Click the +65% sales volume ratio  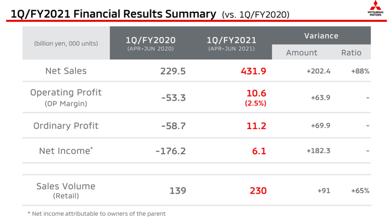pyautogui.click(x=360, y=191)
